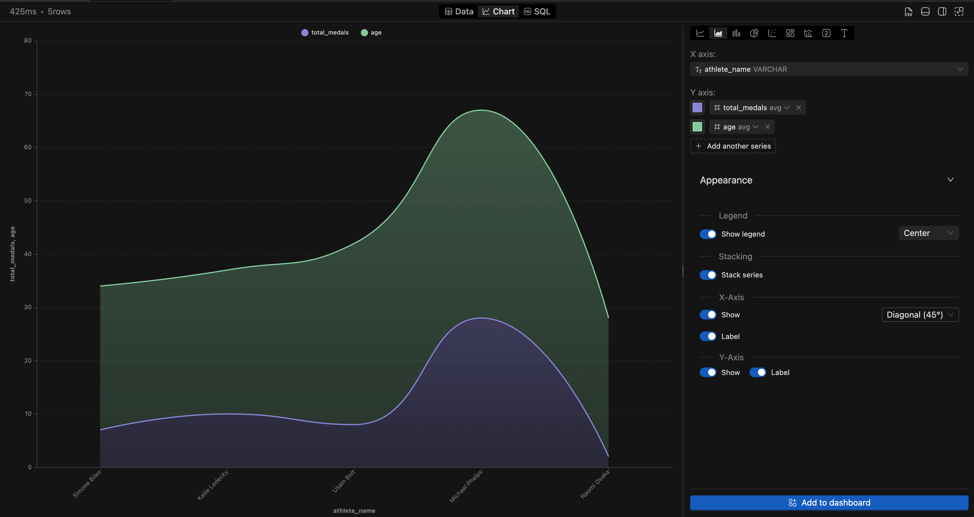Open the purple total_medals color swatch

coord(697,107)
